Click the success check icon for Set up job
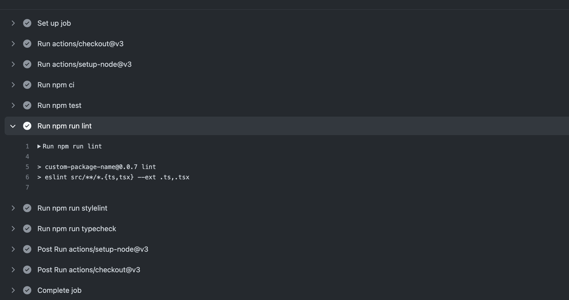The height and width of the screenshot is (300, 569). pyautogui.click(x=27, y=23)
